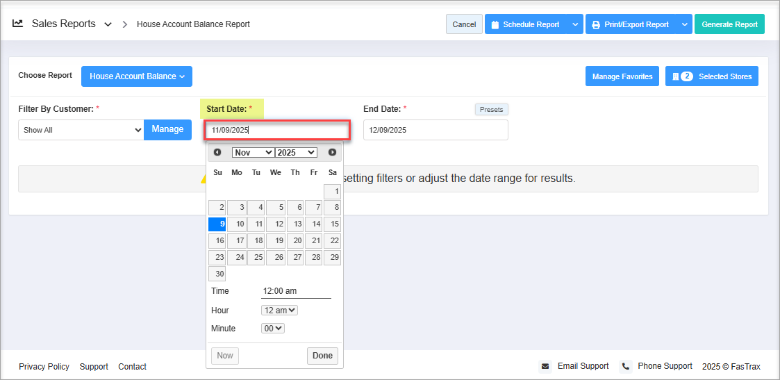780x380 pixels.
Task: Click the Presets button
Action: pyautogui.click(x=492, y=110)
